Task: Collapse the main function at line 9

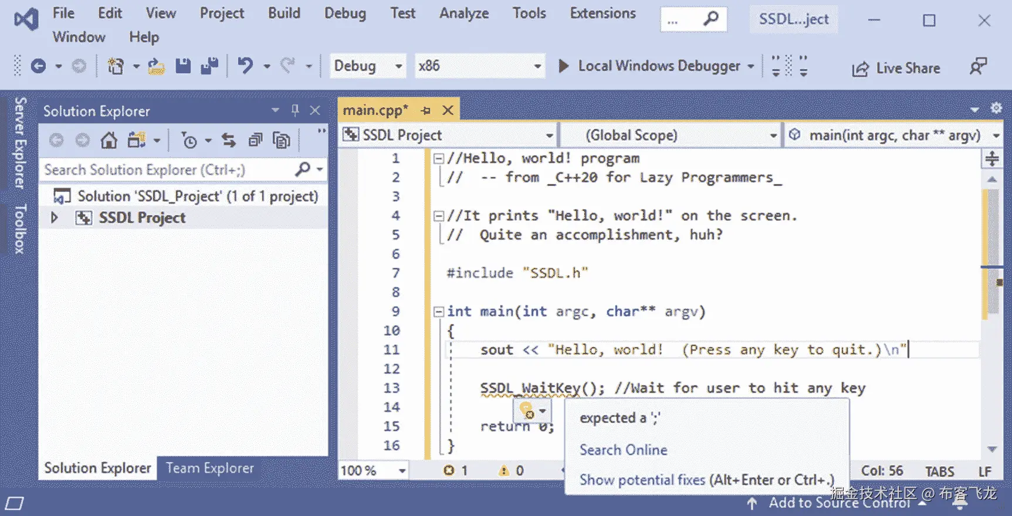Action: pos(438,312)
